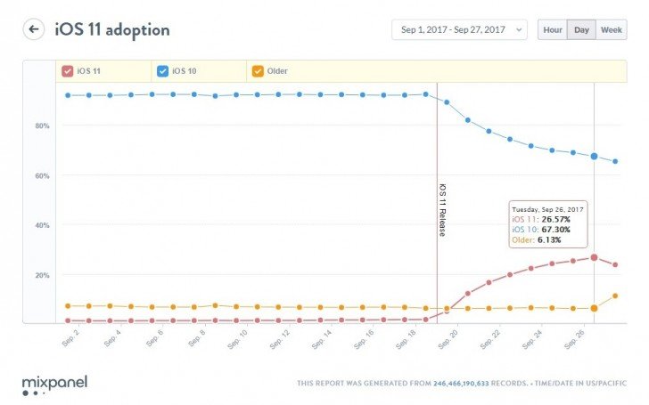Click the first iOS 10 data point
Viewport: 649px width, 405px height.
[x=68, y=95]
